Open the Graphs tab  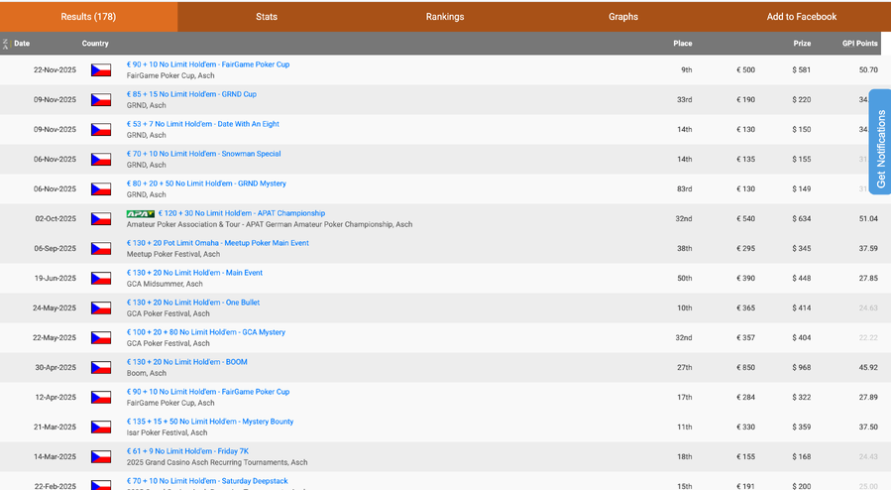point(623,17)
